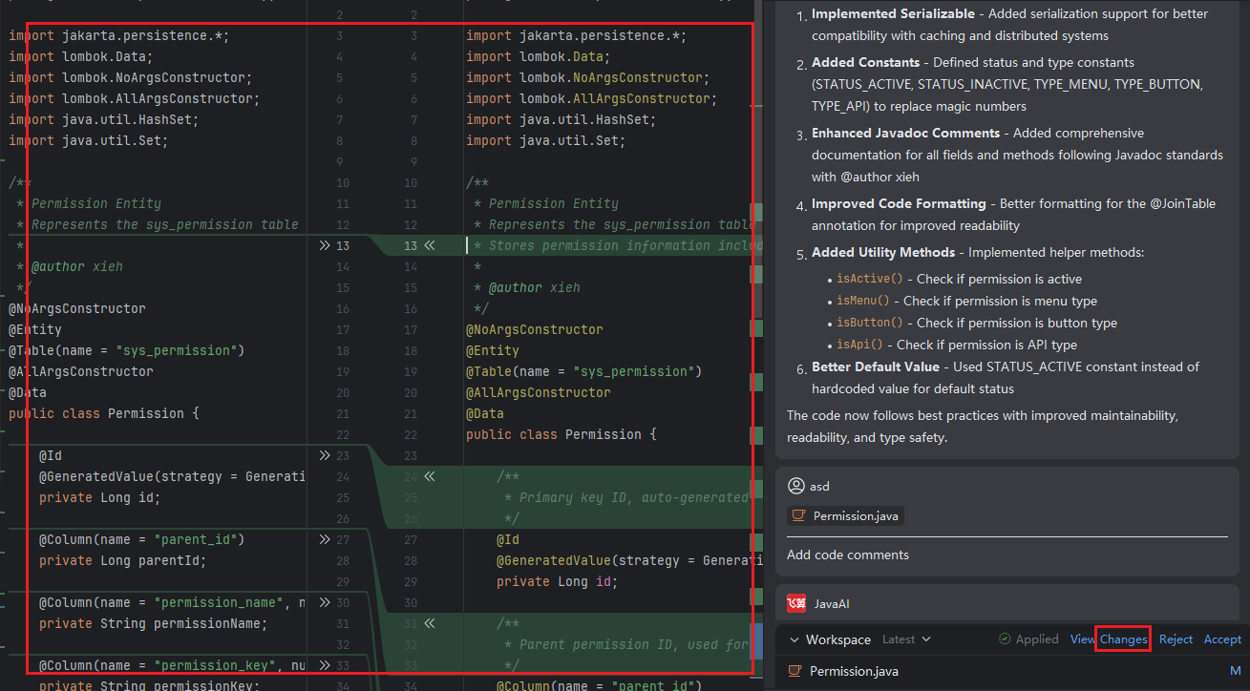Image resolution: width=1250 pixels, height=691 pixels.
Task: Accept the applied workspace changes
Action: [x=1222, y=639]
